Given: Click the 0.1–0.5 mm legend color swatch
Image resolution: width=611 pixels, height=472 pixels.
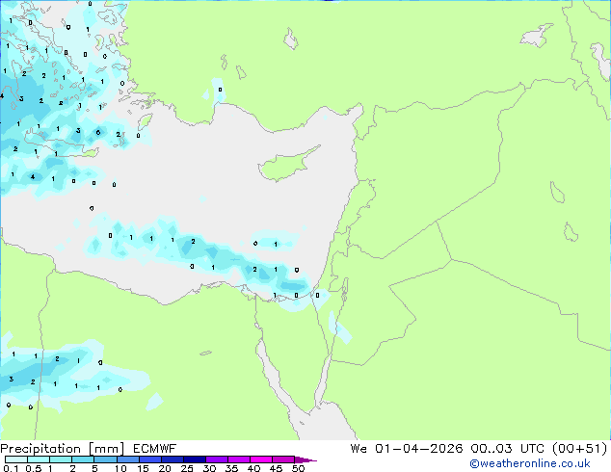Looking at the screenshot, I should (16, 459).
